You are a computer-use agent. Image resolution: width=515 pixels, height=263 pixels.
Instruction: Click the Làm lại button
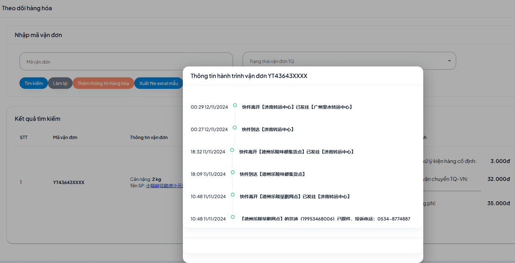point(60,83)
